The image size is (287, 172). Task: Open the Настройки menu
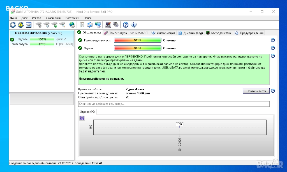pyautogui.click(x=72, y=18)
